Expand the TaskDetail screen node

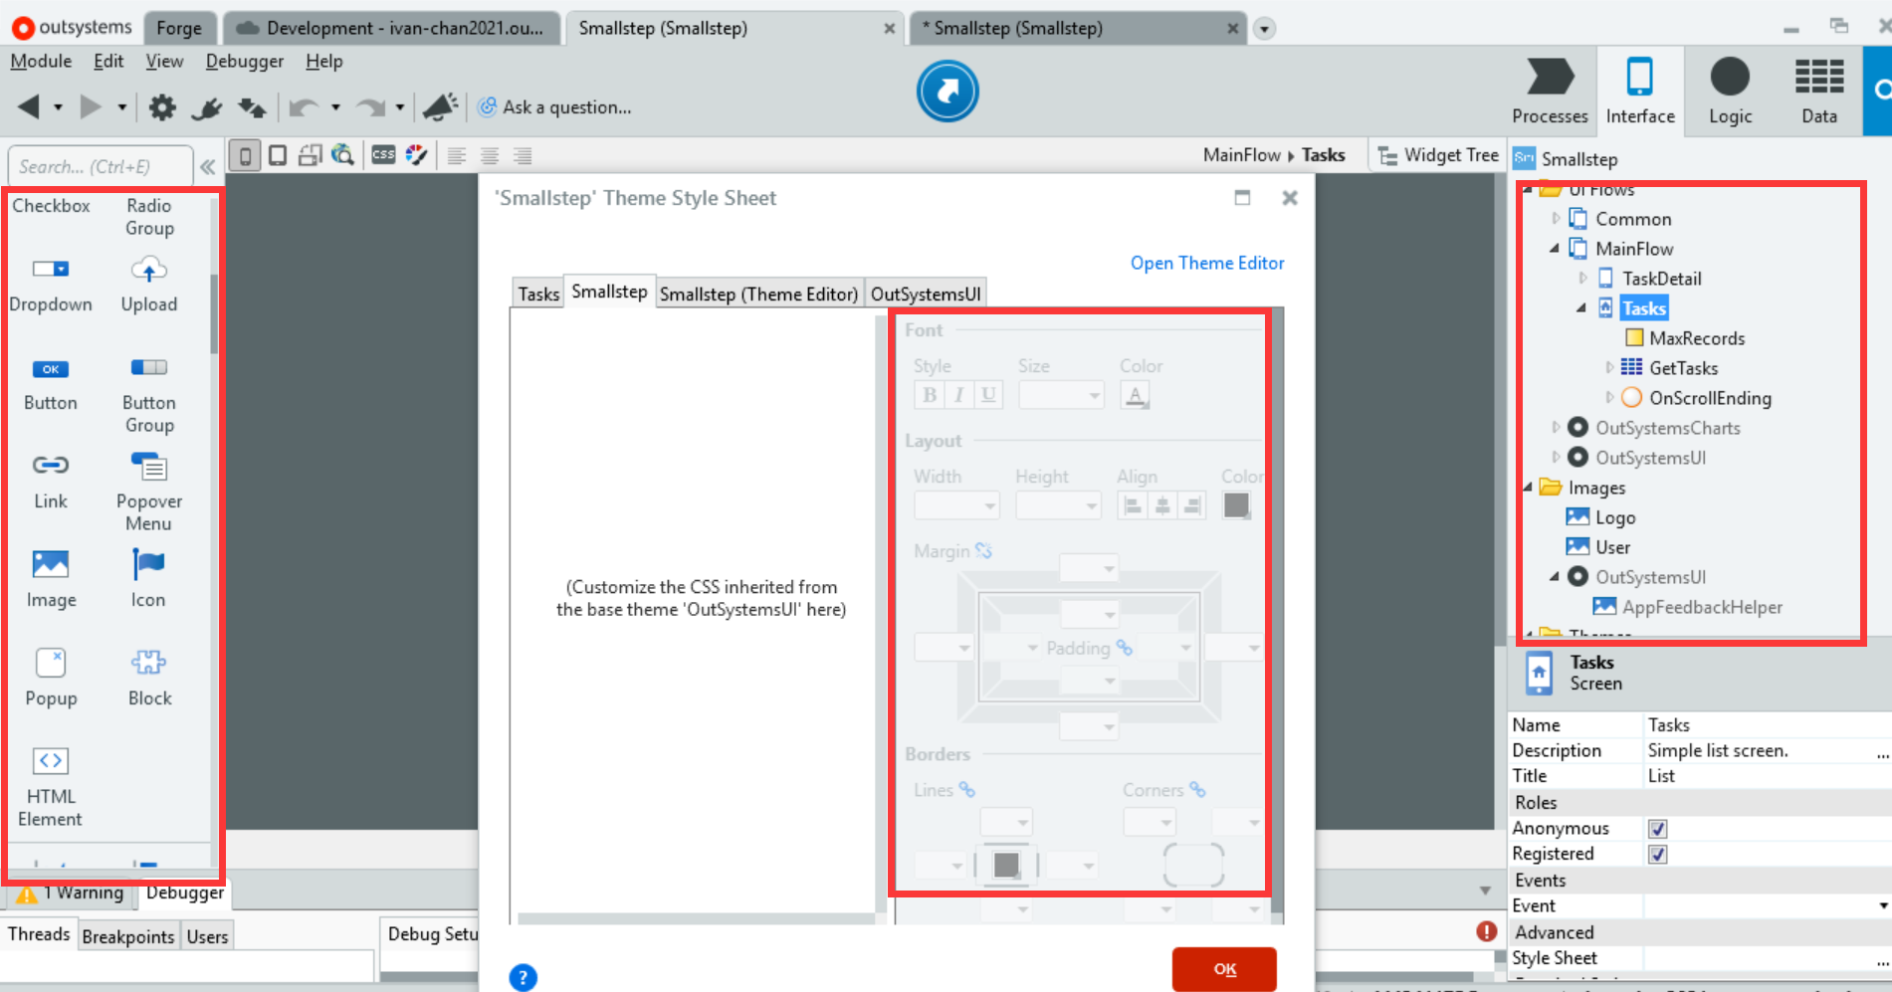[x=1582, y=279]
